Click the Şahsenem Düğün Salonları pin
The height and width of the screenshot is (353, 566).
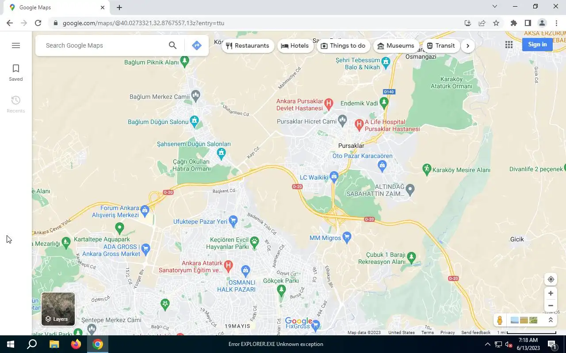[222, 154]
